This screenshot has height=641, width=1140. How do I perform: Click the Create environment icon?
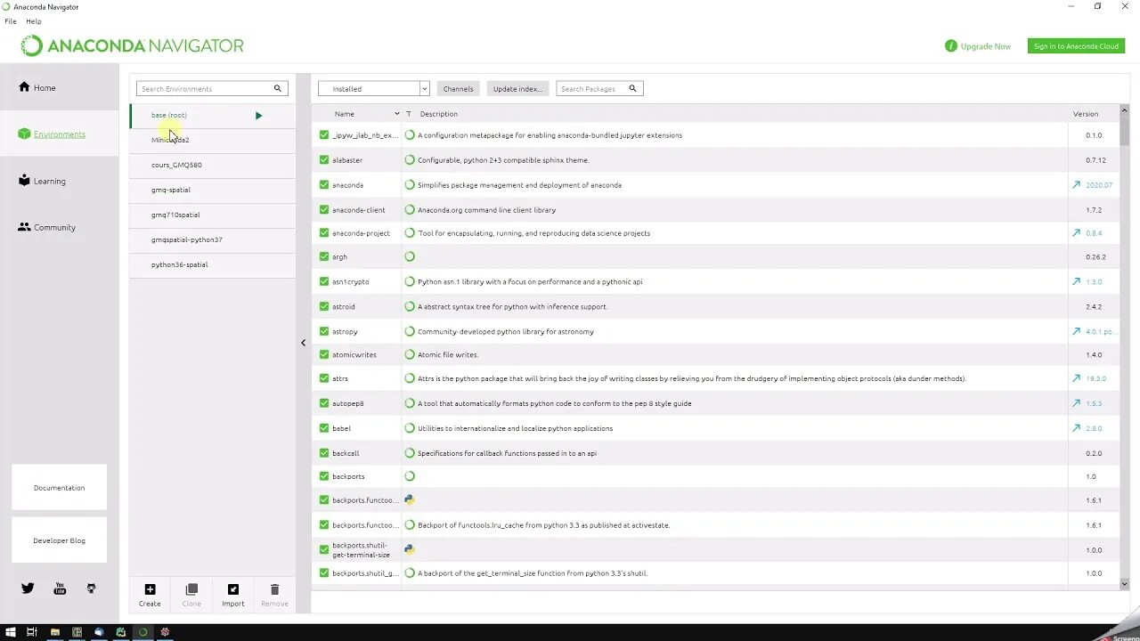pyautogui.click(x=150, y=589)
